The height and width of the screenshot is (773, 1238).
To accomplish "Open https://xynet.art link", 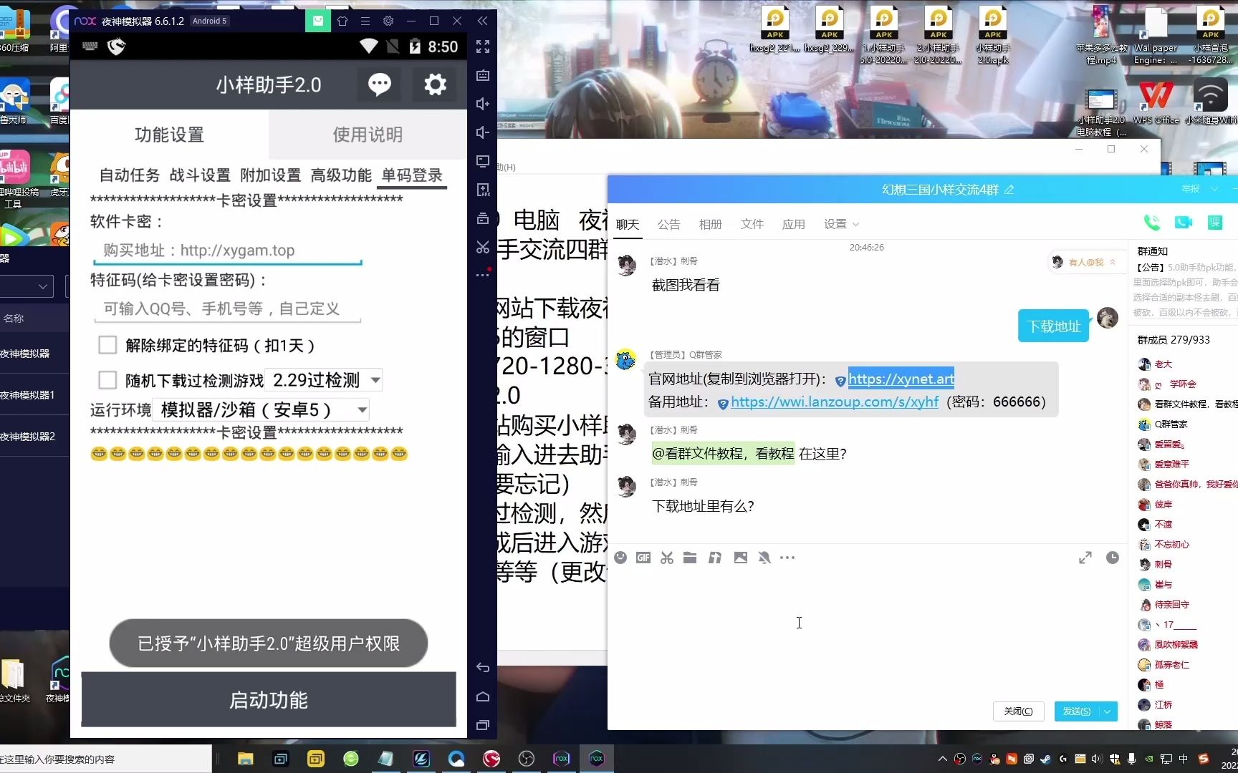I will 901,379.
